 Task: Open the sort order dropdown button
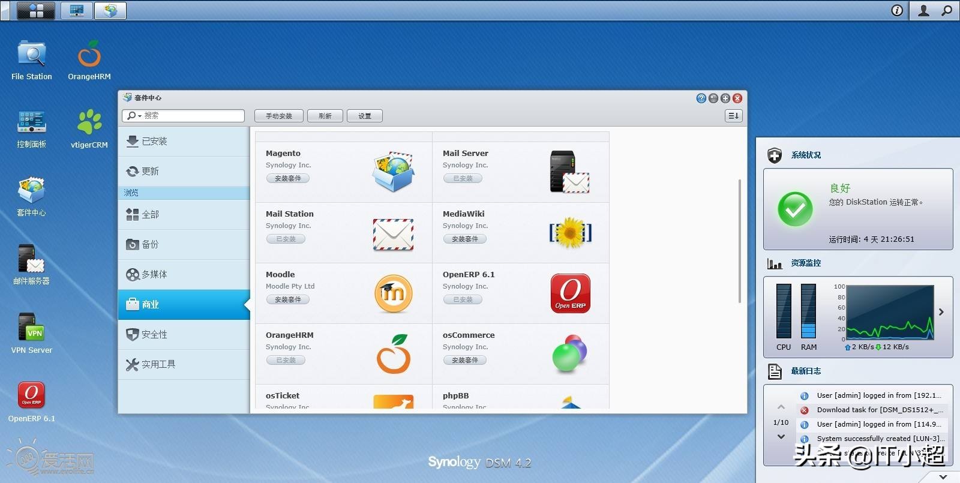click(x=734, y=116)
